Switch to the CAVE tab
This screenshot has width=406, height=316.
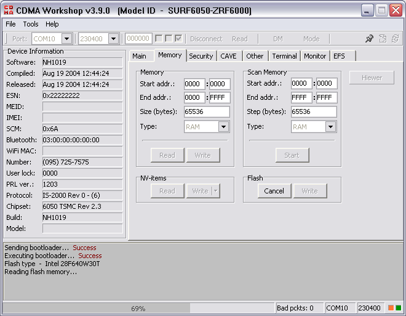pos(228,56)
